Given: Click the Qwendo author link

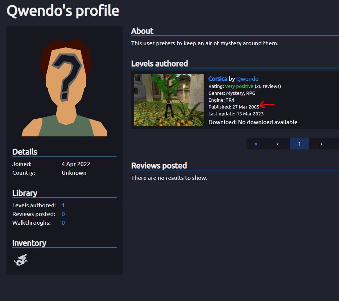Looking at the screenshot, I should [x=247, y=79].
